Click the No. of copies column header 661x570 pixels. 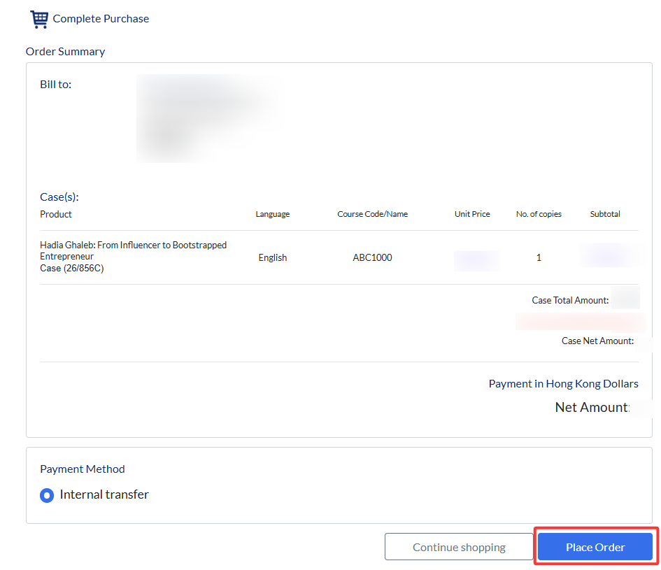click(539, 214)
